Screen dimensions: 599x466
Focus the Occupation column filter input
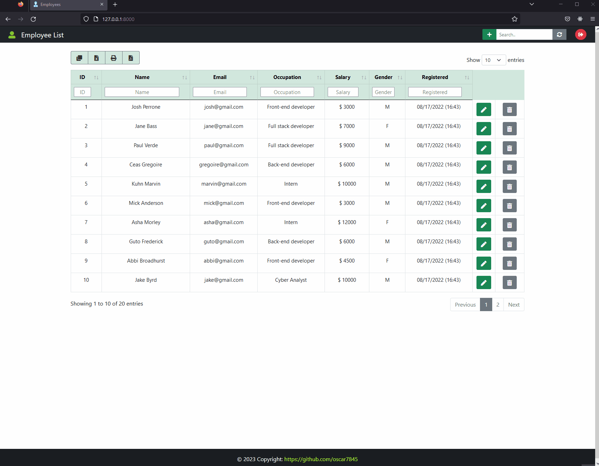287,92
